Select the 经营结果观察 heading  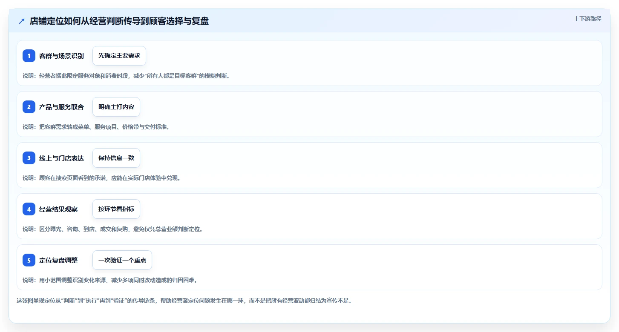58,209
